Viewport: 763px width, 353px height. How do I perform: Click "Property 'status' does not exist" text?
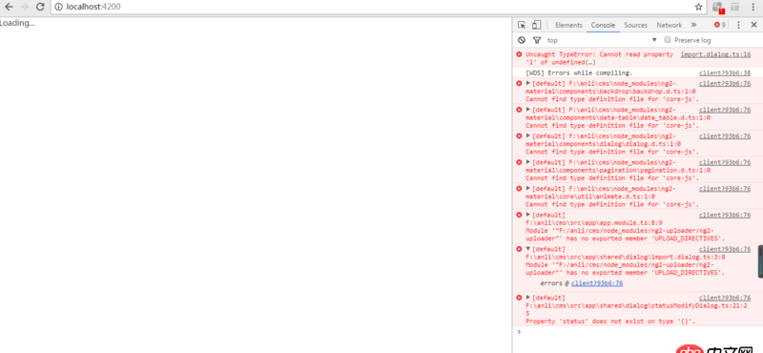(x=610, y=322)
